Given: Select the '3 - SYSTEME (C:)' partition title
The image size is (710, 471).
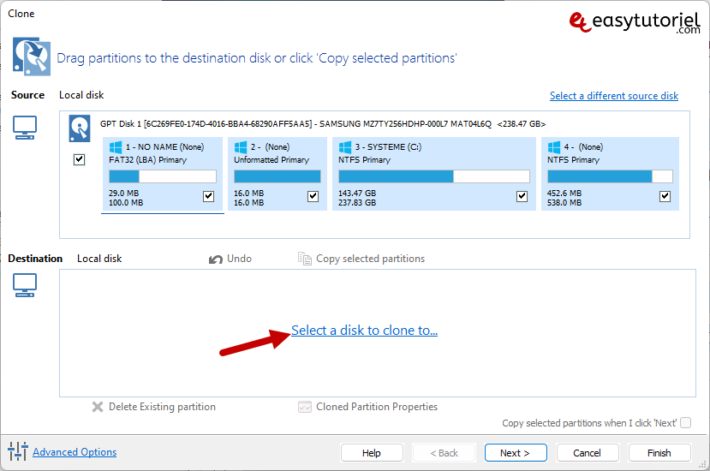Looking at the screenshot, I should click(388, 147).
